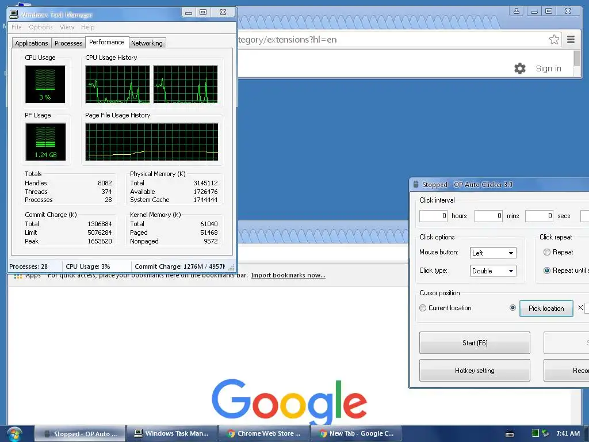
Task: Select the Pick location radio button
Action: click(x=512, y=307)
